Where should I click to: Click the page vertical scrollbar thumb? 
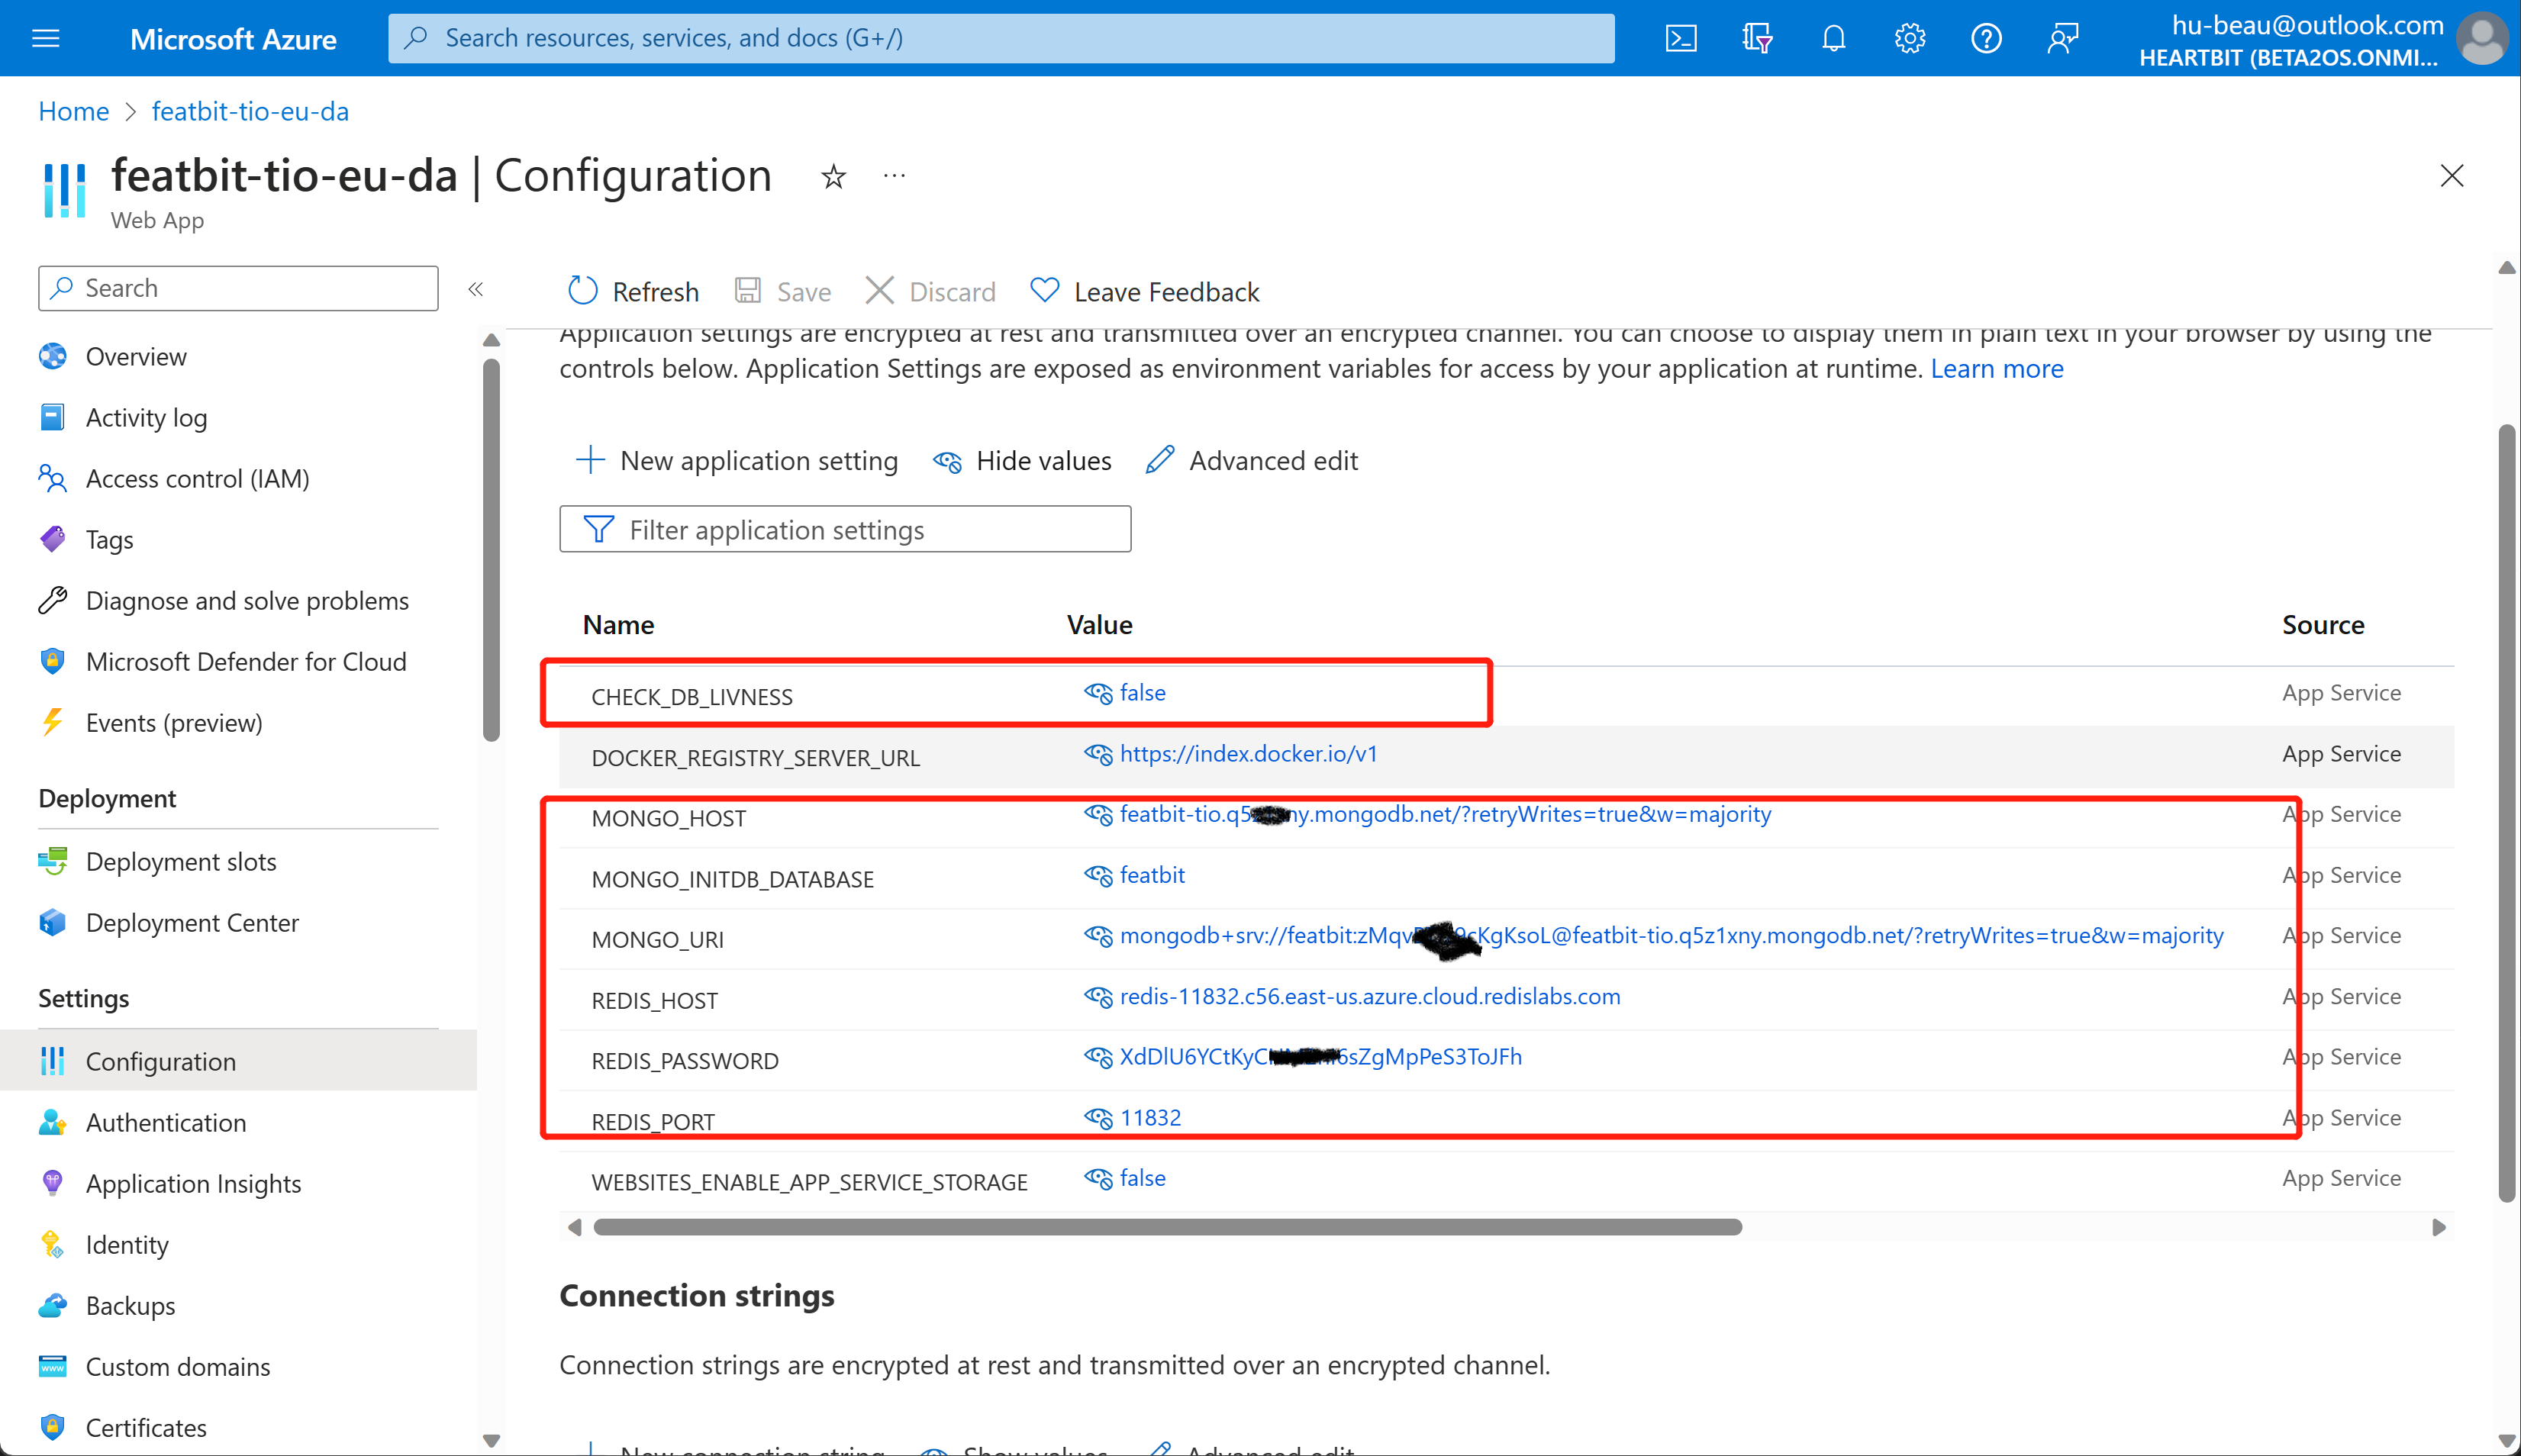[2506, 813]
